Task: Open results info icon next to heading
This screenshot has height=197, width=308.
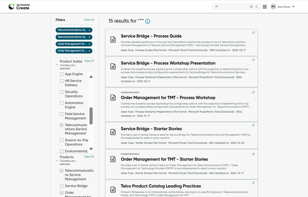Action: [x=147, y=21]
